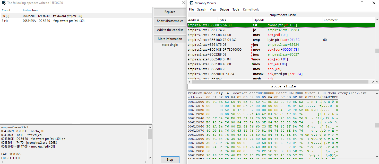379x164 pixels.
Task: Click hex row at address 0061C000
Action: pos(263,102)
